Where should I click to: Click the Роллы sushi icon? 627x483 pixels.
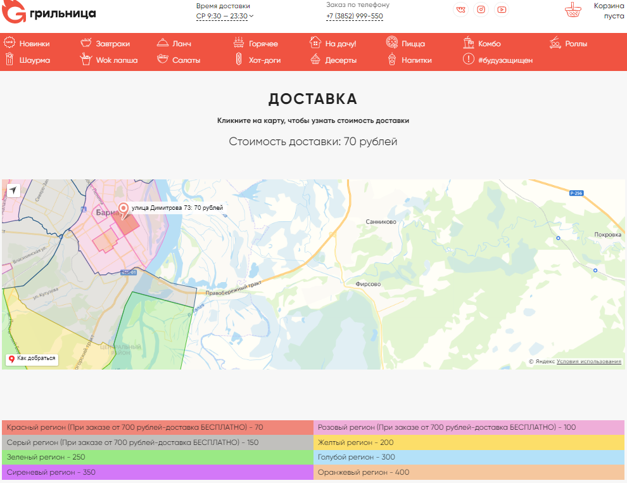[555, 42]
